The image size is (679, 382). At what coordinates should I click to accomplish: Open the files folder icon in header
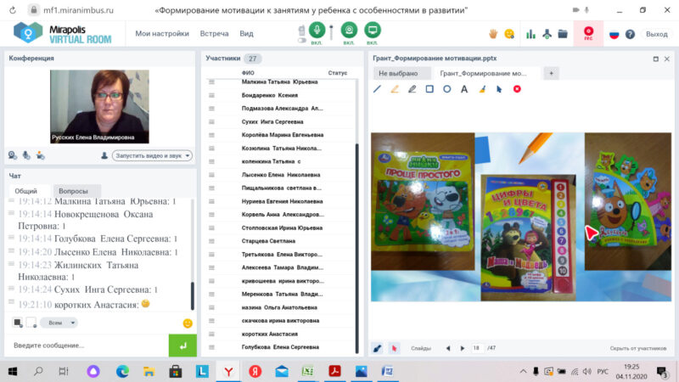coord(563,34)
